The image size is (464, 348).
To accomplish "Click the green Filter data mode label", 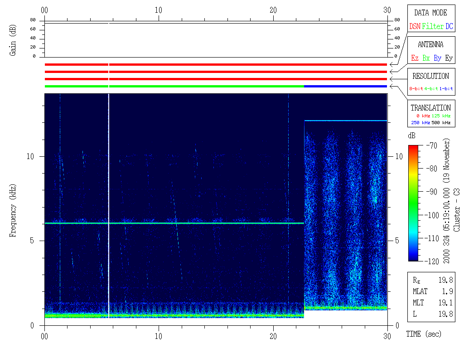I will tap(433, 27).
